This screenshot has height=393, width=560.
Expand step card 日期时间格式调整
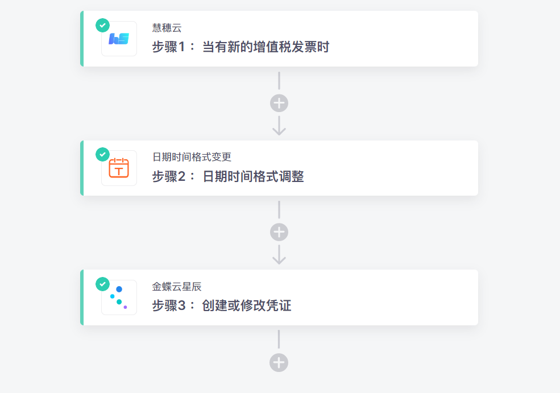click(279, 168)
